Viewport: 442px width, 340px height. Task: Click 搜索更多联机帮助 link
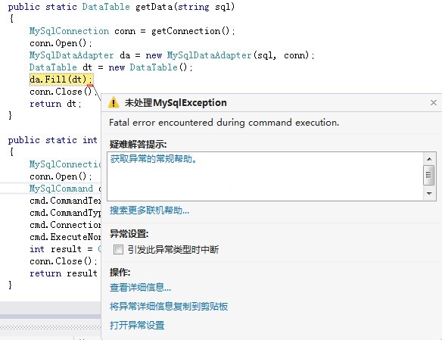point(149,210)
